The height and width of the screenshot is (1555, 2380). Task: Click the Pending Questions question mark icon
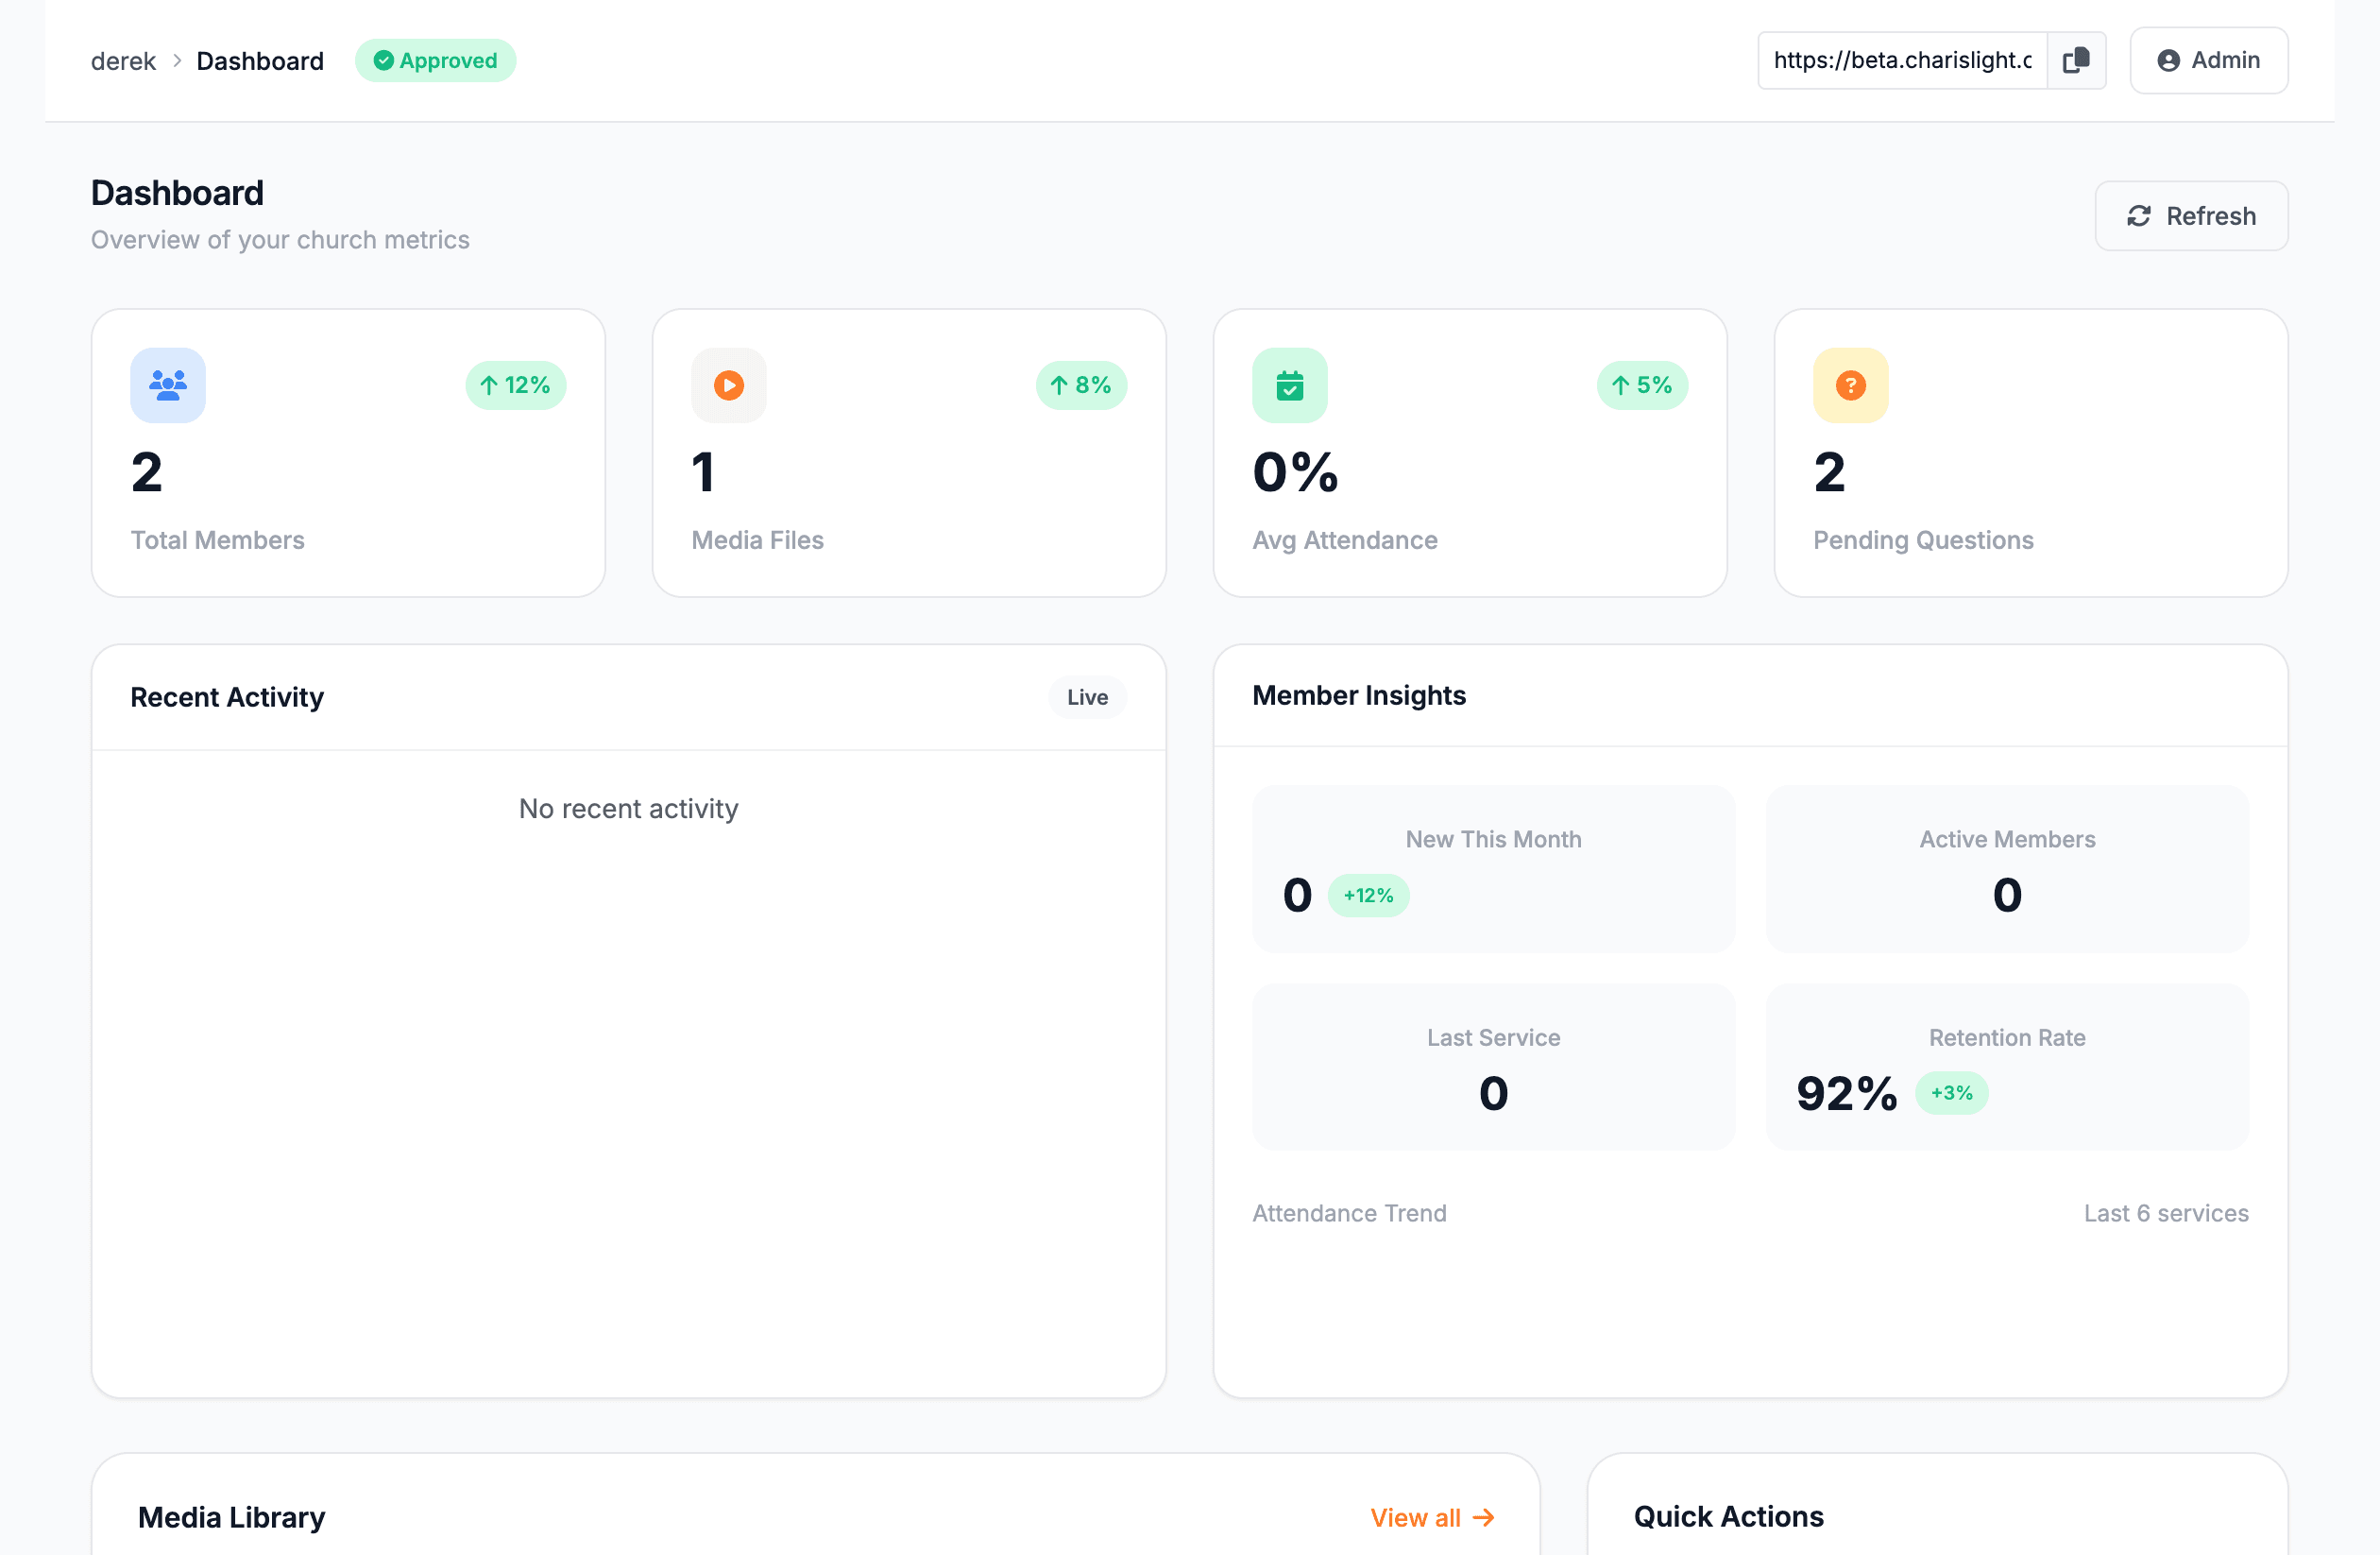[x=1850, y=385]
